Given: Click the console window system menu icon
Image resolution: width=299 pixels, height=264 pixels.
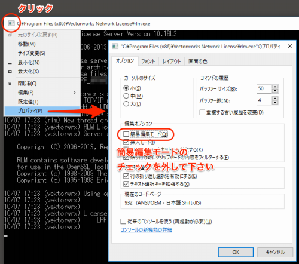Looking at the screenshot, I should coord(11,23).
